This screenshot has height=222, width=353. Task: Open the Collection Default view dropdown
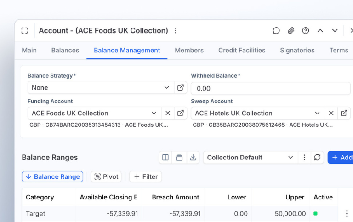pyautogui.click(x=251, y=157)
